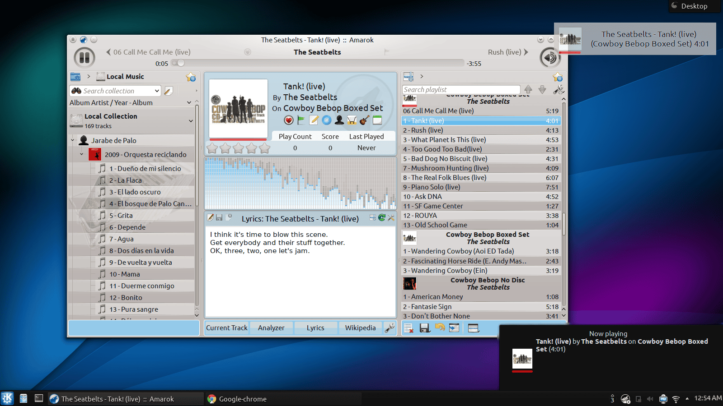The image size is (723, 406).
Task: Undo the last playlist change
Action: [440, 328]
